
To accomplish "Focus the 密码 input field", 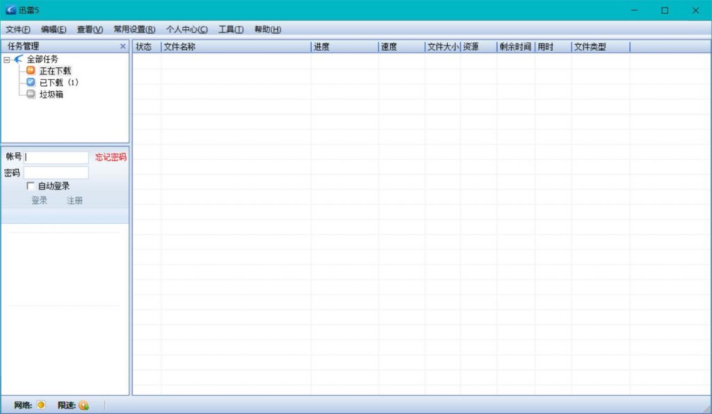I will click(x=56, y=173).
